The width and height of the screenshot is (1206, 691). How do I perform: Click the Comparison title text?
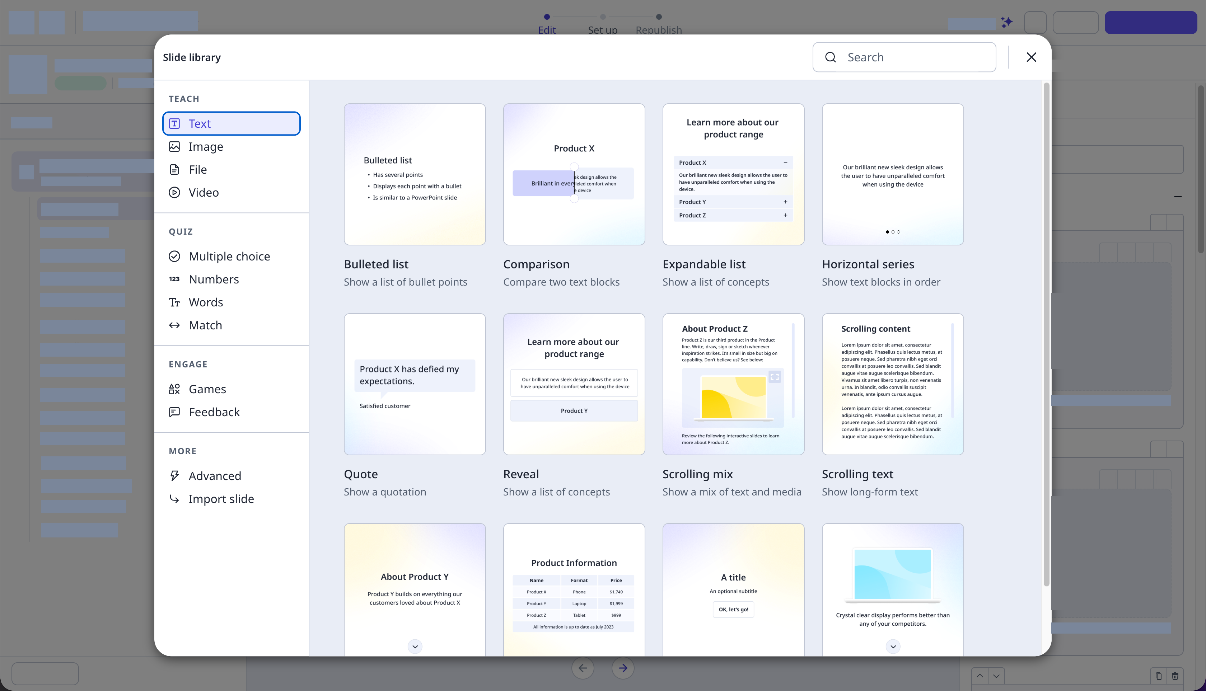pos(536,264)
